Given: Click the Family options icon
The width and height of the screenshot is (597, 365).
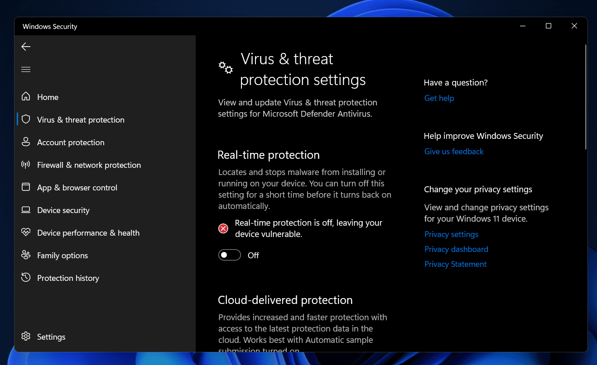Looking at the screenshot, I should 26,255.
